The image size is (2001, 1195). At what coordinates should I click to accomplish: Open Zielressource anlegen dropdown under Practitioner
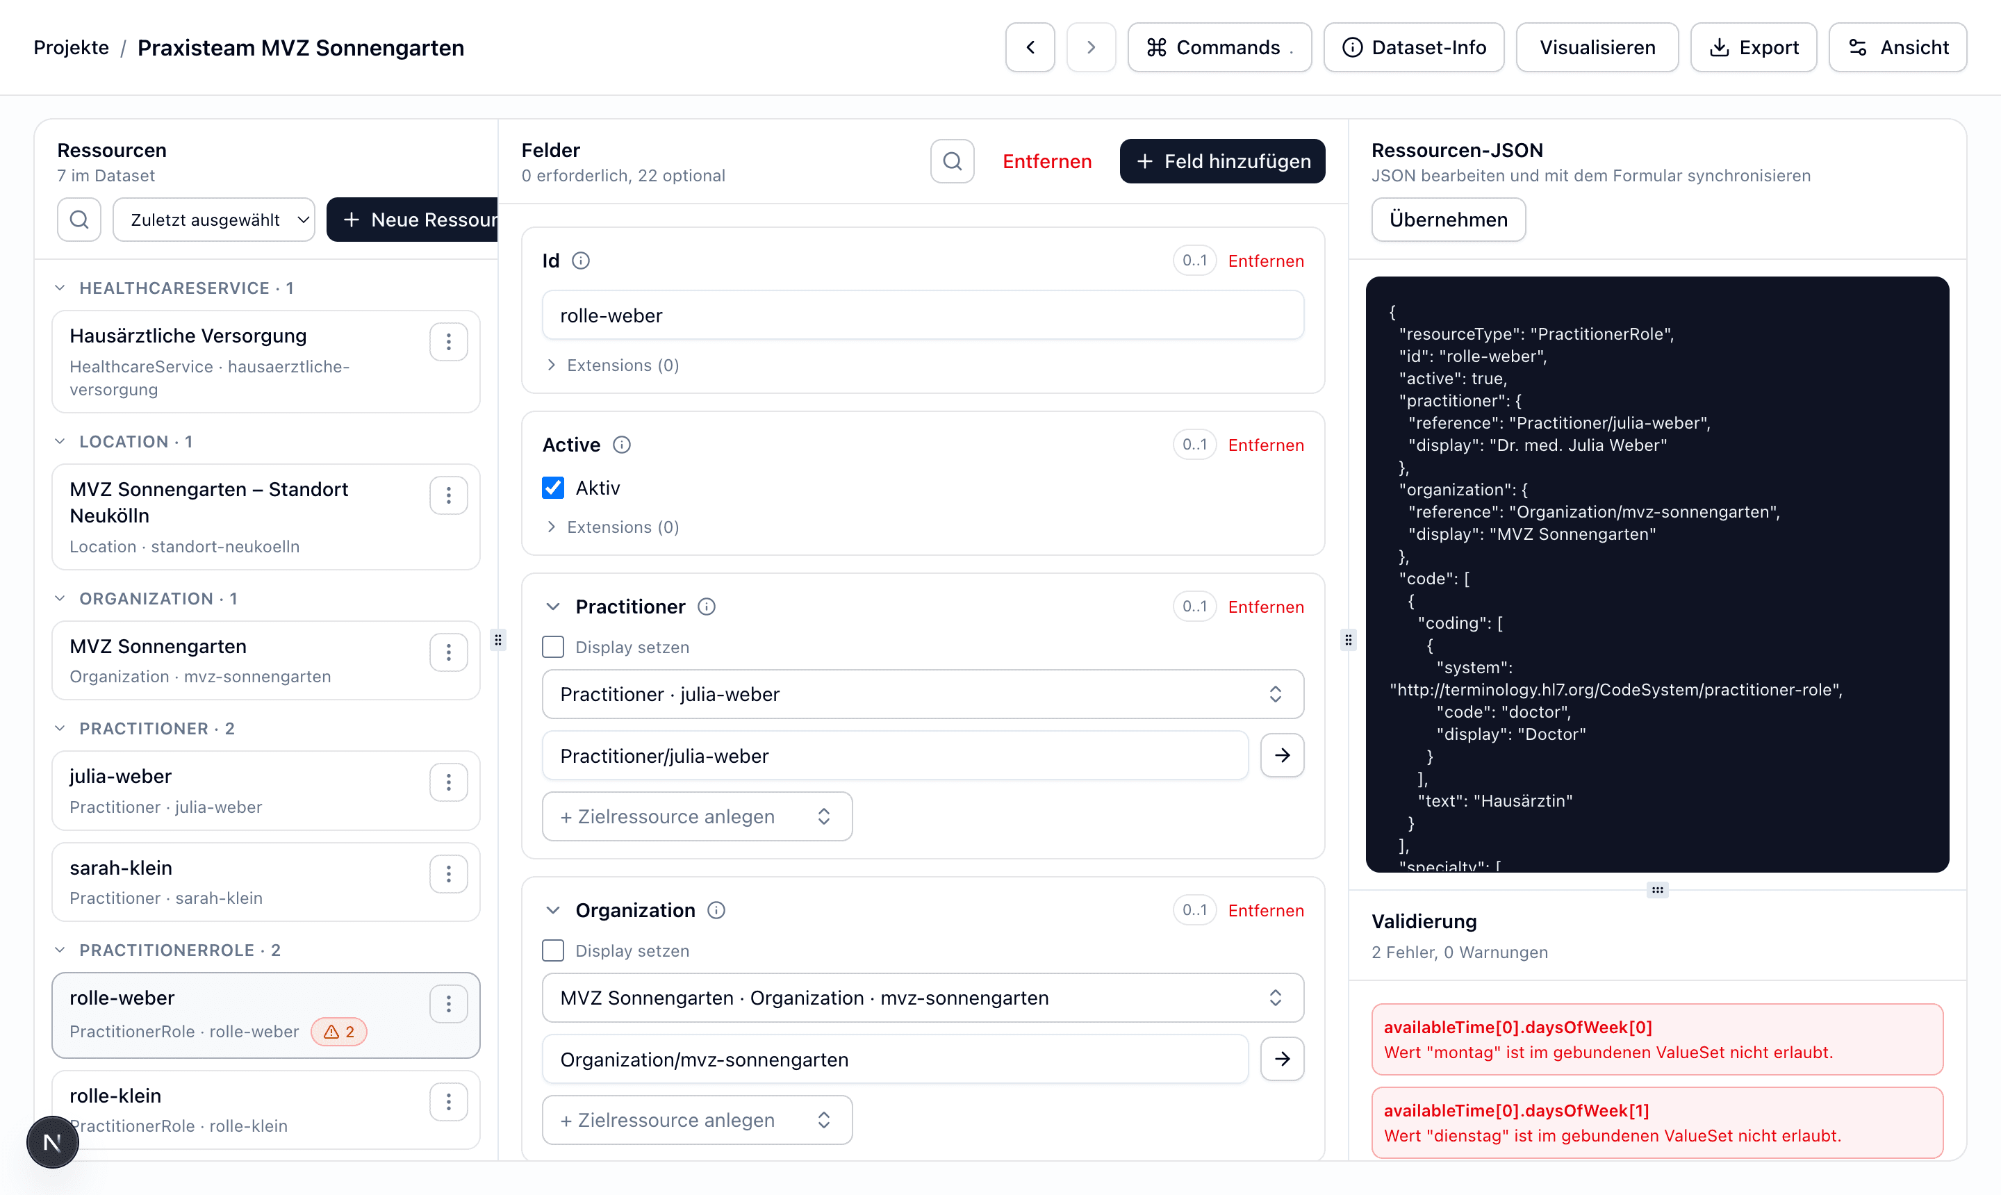(698, 816)
